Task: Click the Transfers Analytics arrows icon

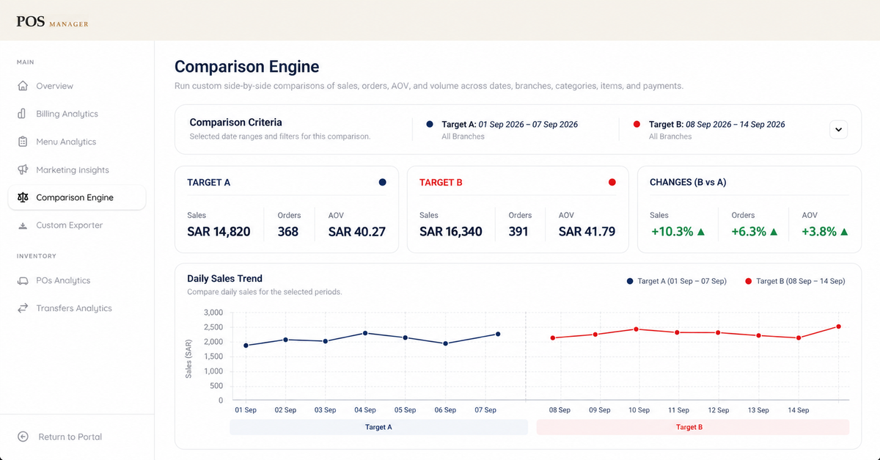Action: click(x=23, y=308)
